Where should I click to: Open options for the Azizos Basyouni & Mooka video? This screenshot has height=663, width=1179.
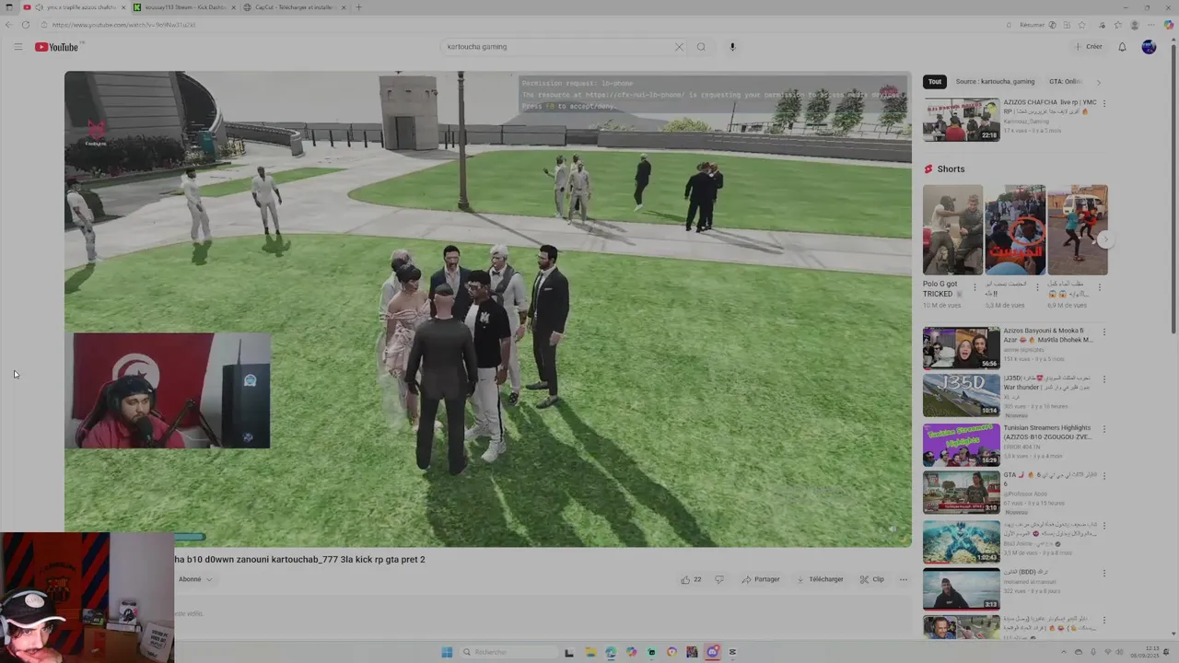pos(1104,331)
